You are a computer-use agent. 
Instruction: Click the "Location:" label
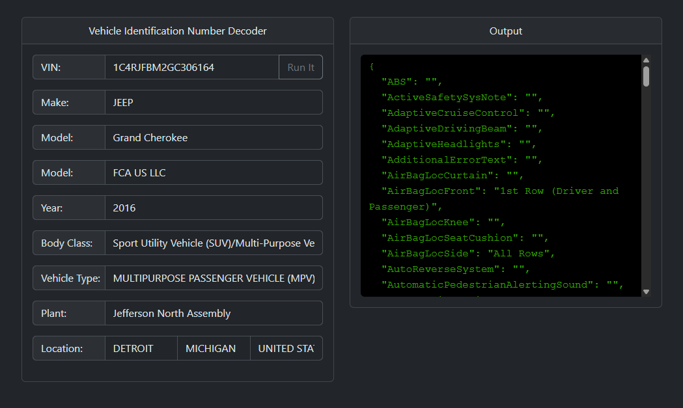[x=62, y=349]
